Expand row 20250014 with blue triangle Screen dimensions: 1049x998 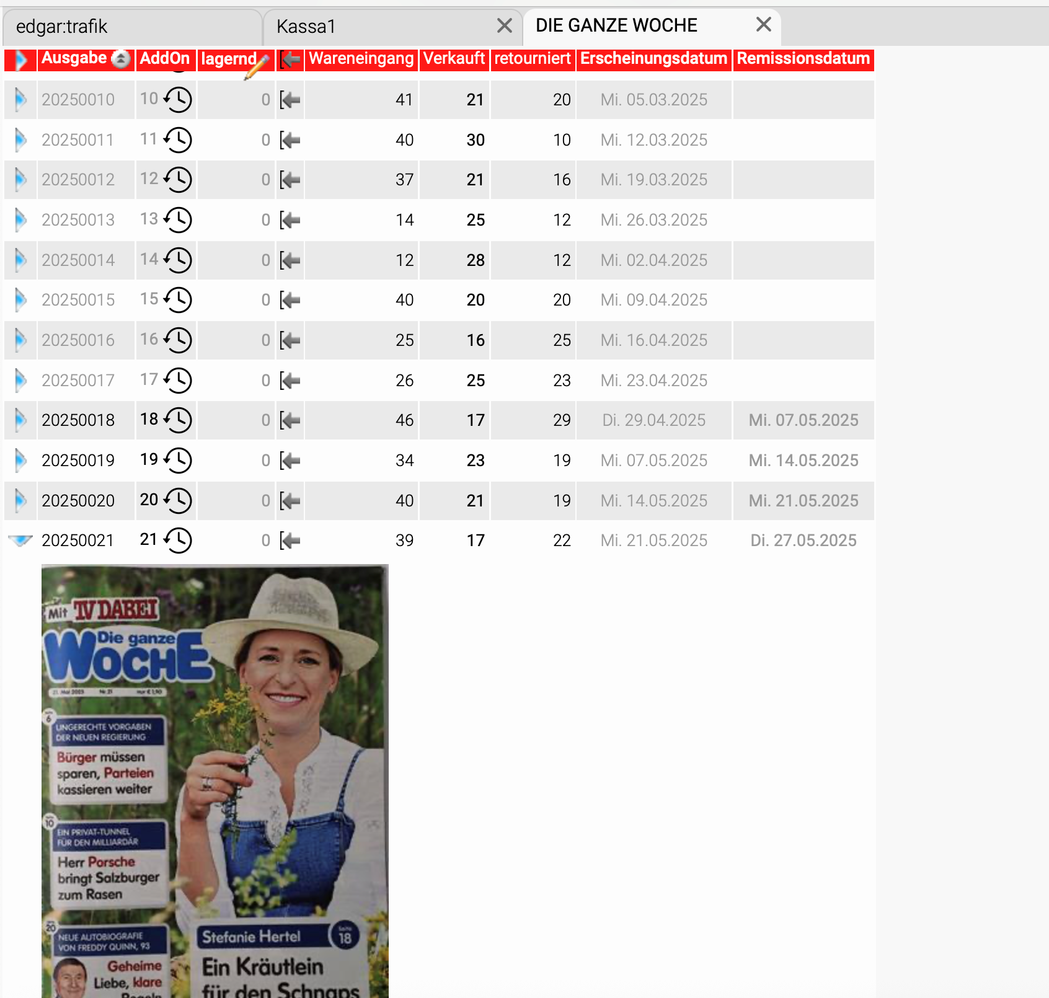[x=20, y=260]
